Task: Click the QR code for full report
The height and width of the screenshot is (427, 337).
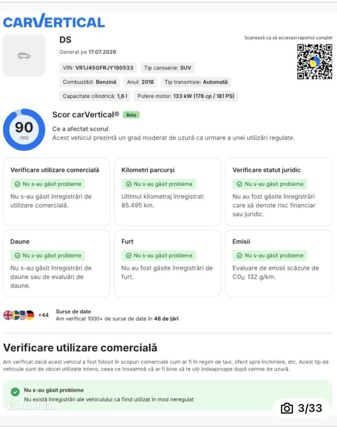Action: coord(314,62)
